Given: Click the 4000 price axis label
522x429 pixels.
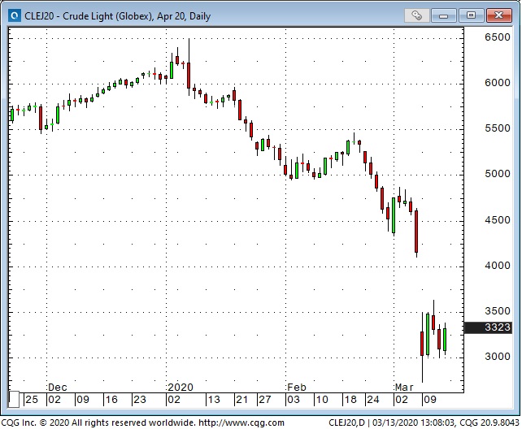Looking at the screenshot, I should tap(497, 266).
